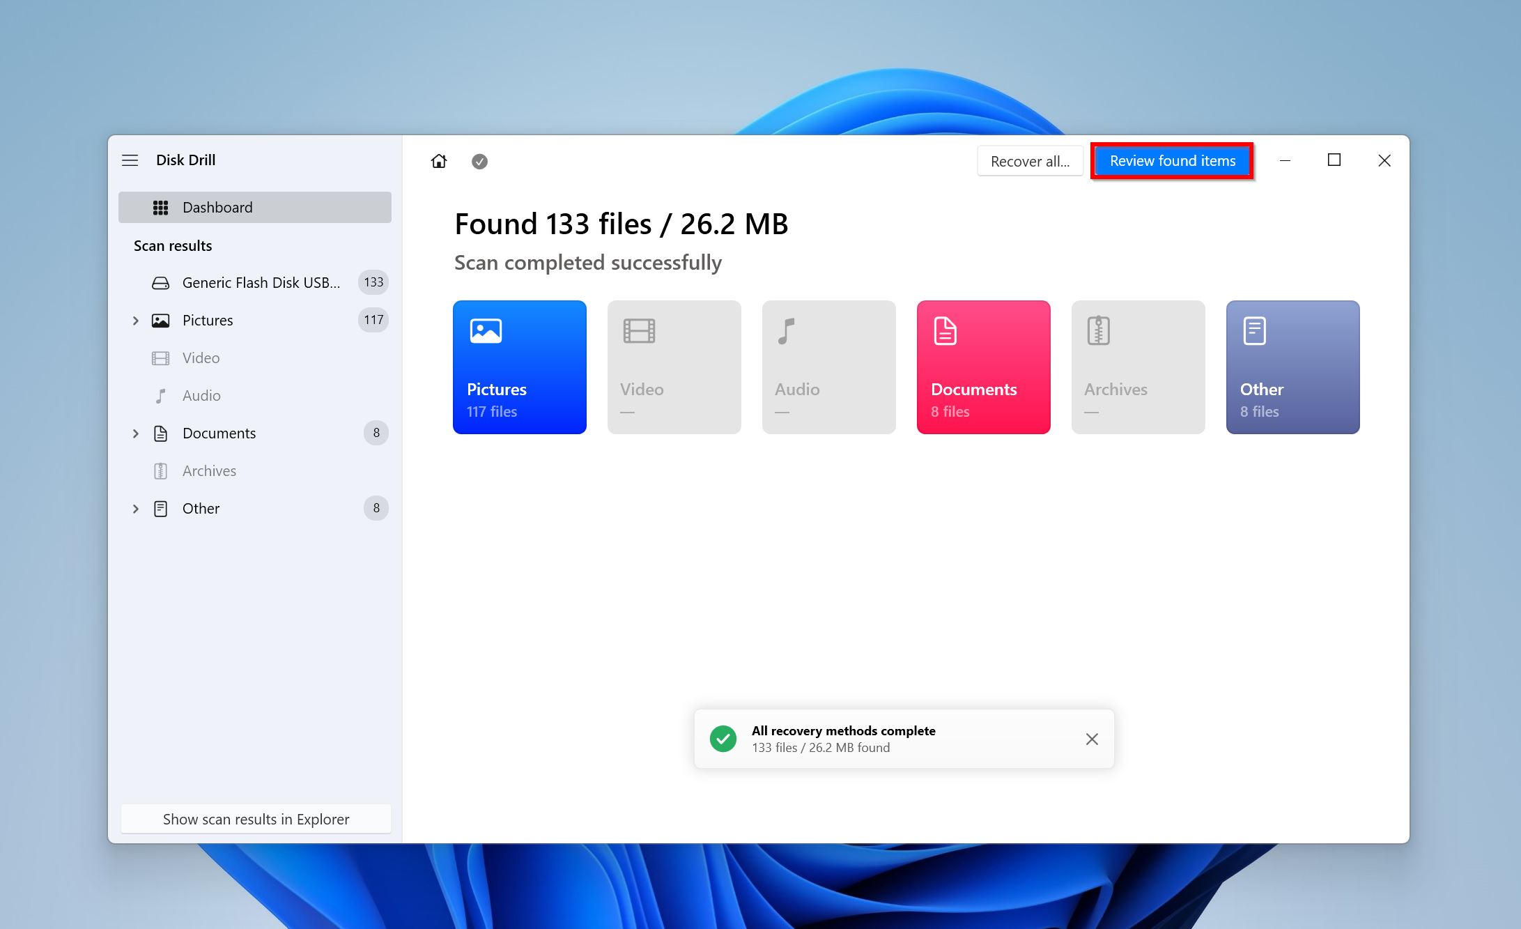
Task: Select Pictures in the scan results list
Action: pos(206,319)
